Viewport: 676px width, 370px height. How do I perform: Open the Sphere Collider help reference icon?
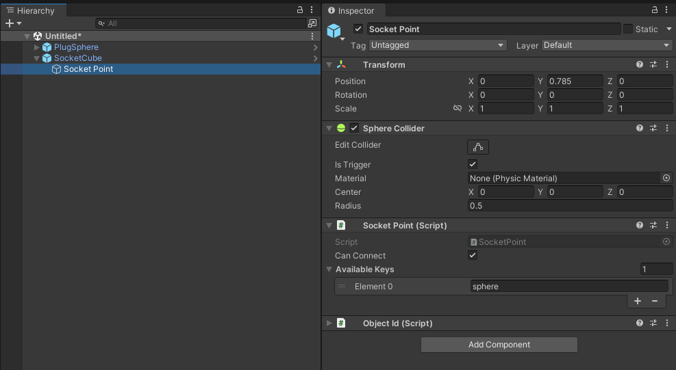[x=640, y=128]
